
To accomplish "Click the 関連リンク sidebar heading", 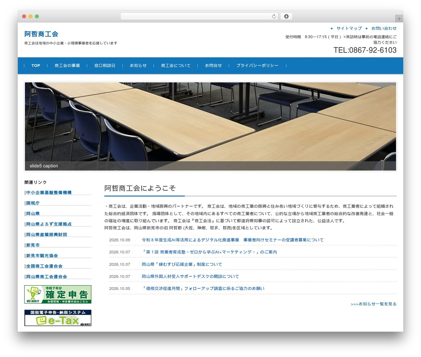I will coord(36,182).
